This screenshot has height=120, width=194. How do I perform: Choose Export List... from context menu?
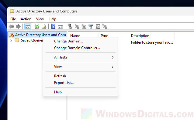[80, 83]
